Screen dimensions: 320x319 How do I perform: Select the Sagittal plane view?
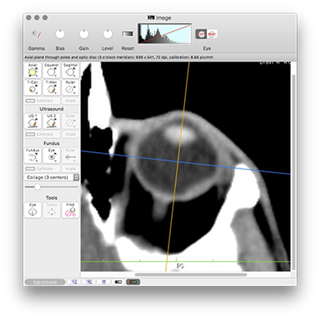70,70
